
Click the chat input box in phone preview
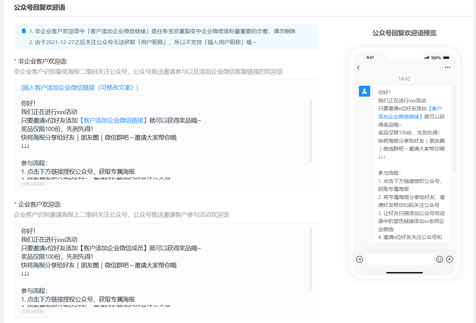click(x=399, y=259)
